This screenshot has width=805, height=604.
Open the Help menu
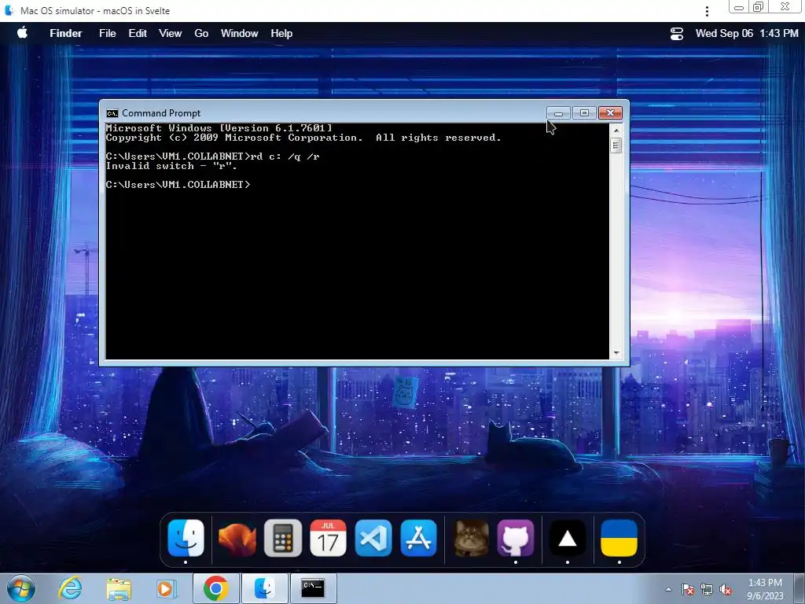(x=281, y=33)
